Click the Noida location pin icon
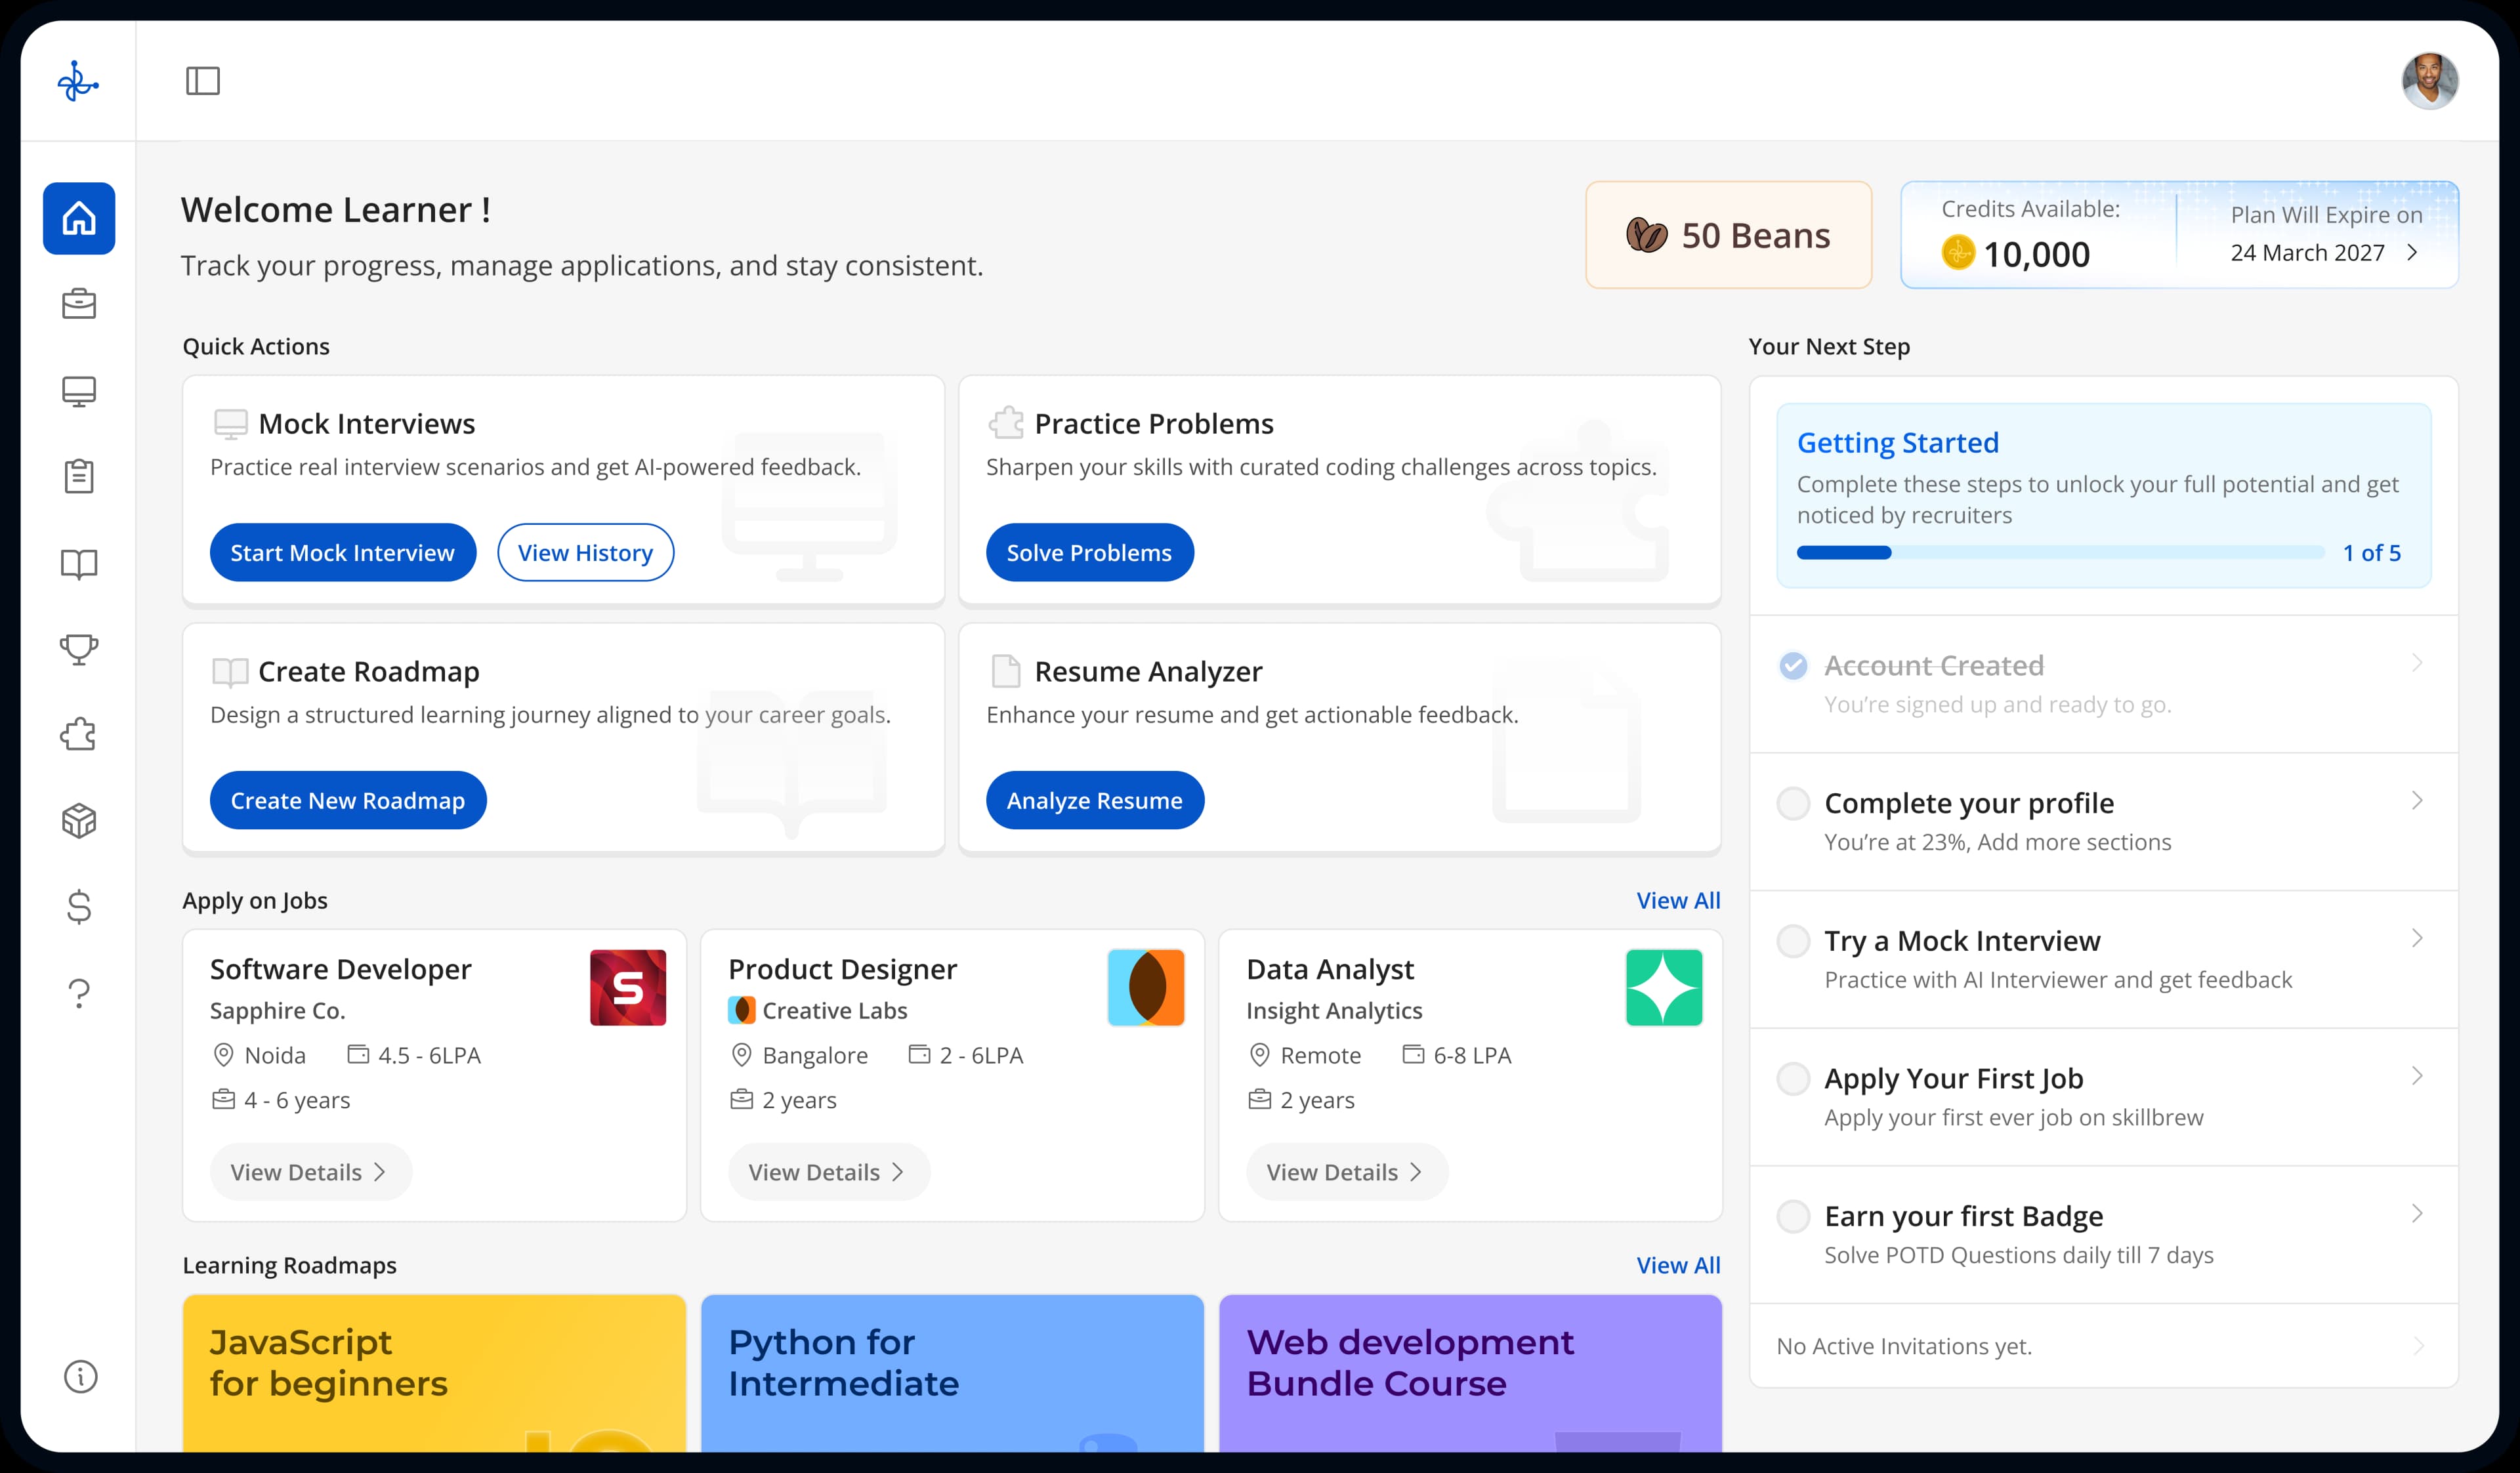This screenshot has height=1473, width=2520. point(223,1055)
